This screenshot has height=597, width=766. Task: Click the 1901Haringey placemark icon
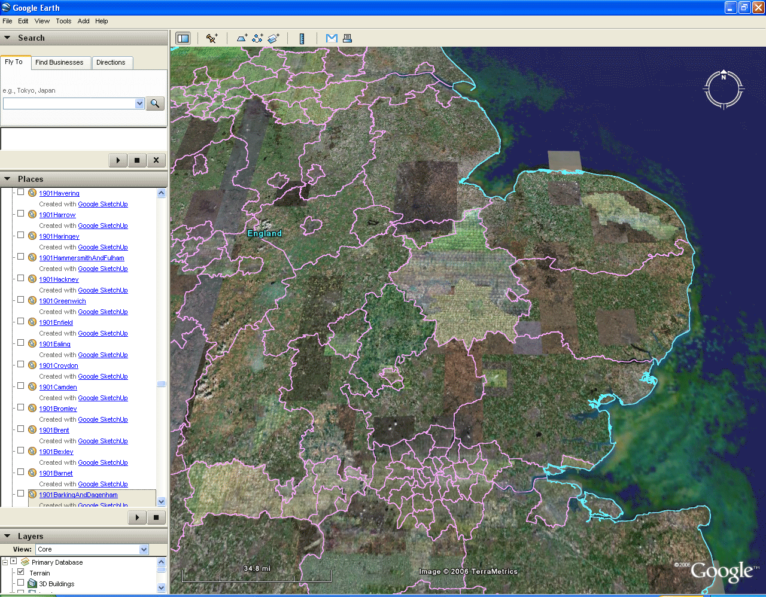click(x=32, y=236)
